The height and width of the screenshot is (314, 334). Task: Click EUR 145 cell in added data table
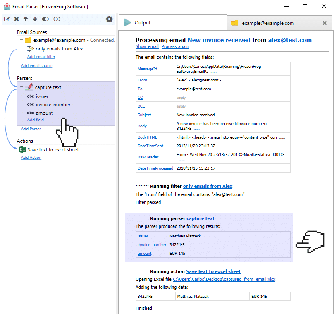click(x=270, y=296)
